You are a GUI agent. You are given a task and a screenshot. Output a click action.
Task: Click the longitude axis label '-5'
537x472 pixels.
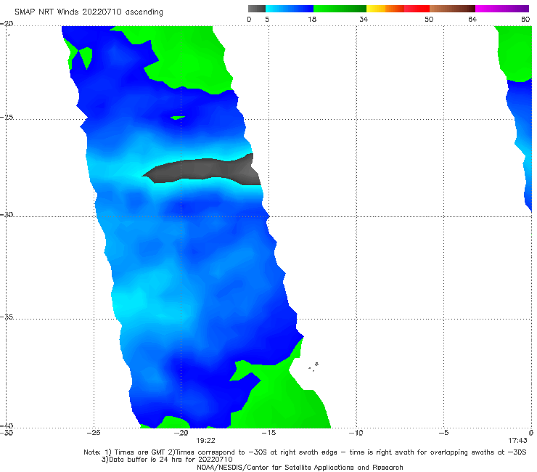(444, 433)
